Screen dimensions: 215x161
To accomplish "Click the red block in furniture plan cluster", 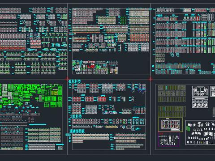I will [x=91, y=66].
